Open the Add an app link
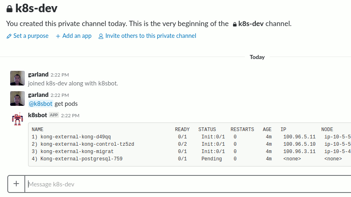351x197 pixels. pos(77,36)
